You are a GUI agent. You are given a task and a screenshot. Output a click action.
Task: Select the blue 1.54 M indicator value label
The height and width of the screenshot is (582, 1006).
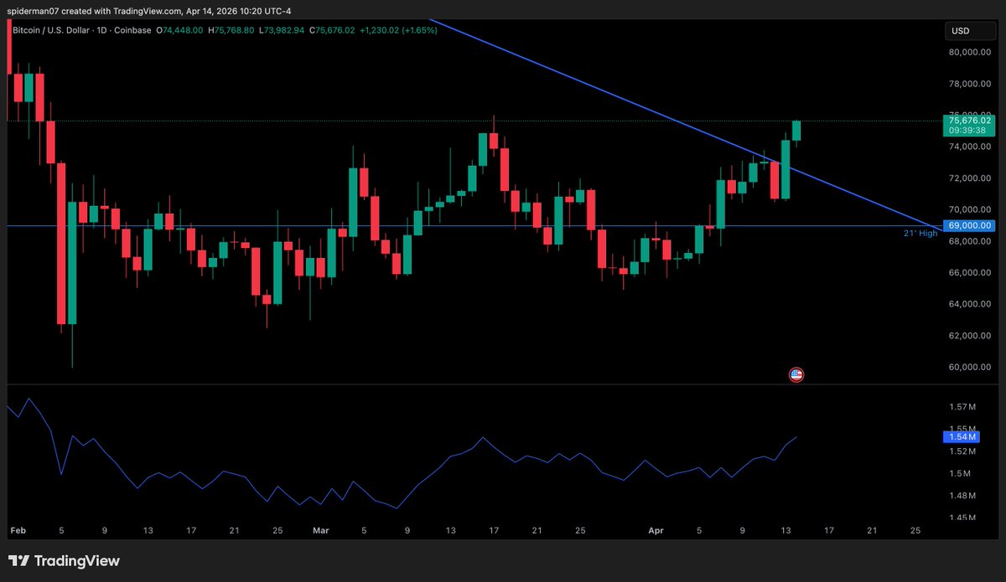tap(960, 436)
